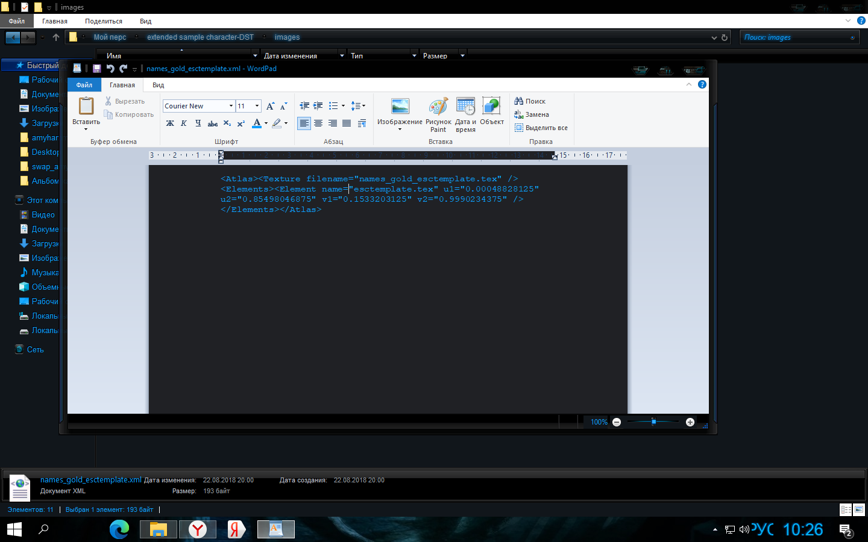
Task: Open the Файл menu in WordPad
Action: click(84, 85)
